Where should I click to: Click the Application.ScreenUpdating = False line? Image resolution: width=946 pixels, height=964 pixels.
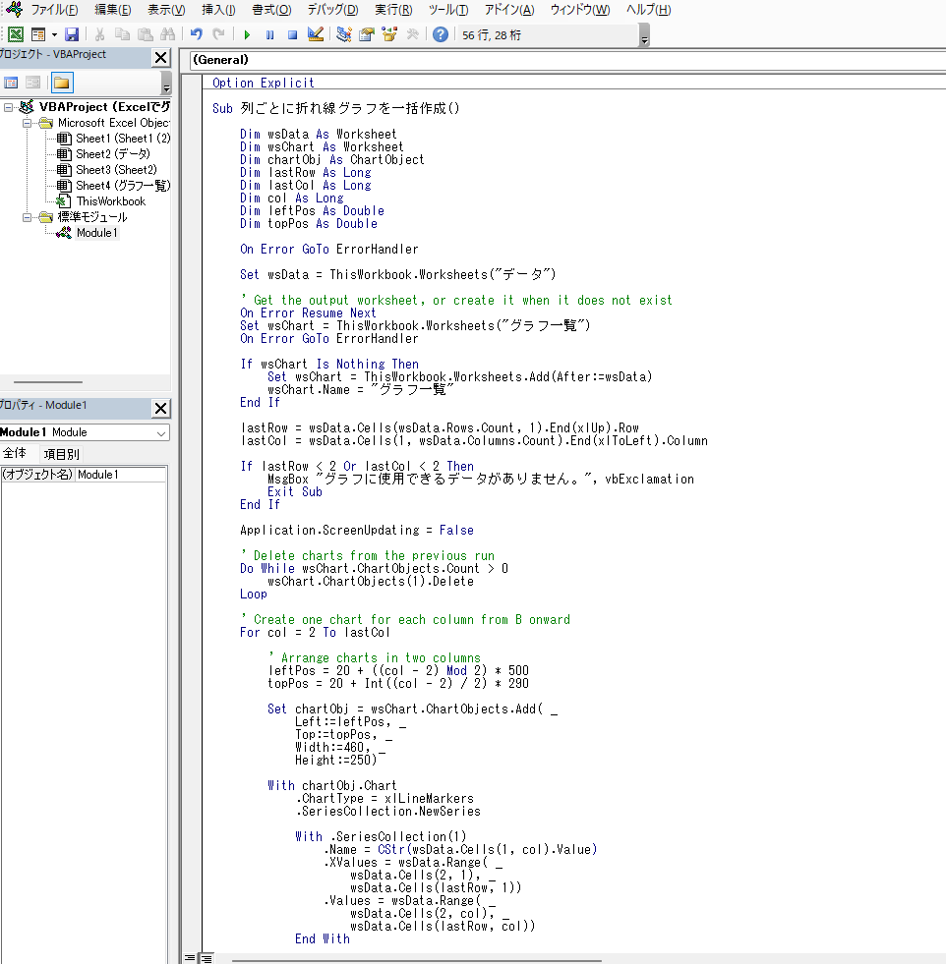tap(357, 530)
